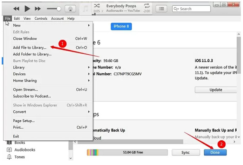
Task: Toggle the repeat icon
Action: 147,6
